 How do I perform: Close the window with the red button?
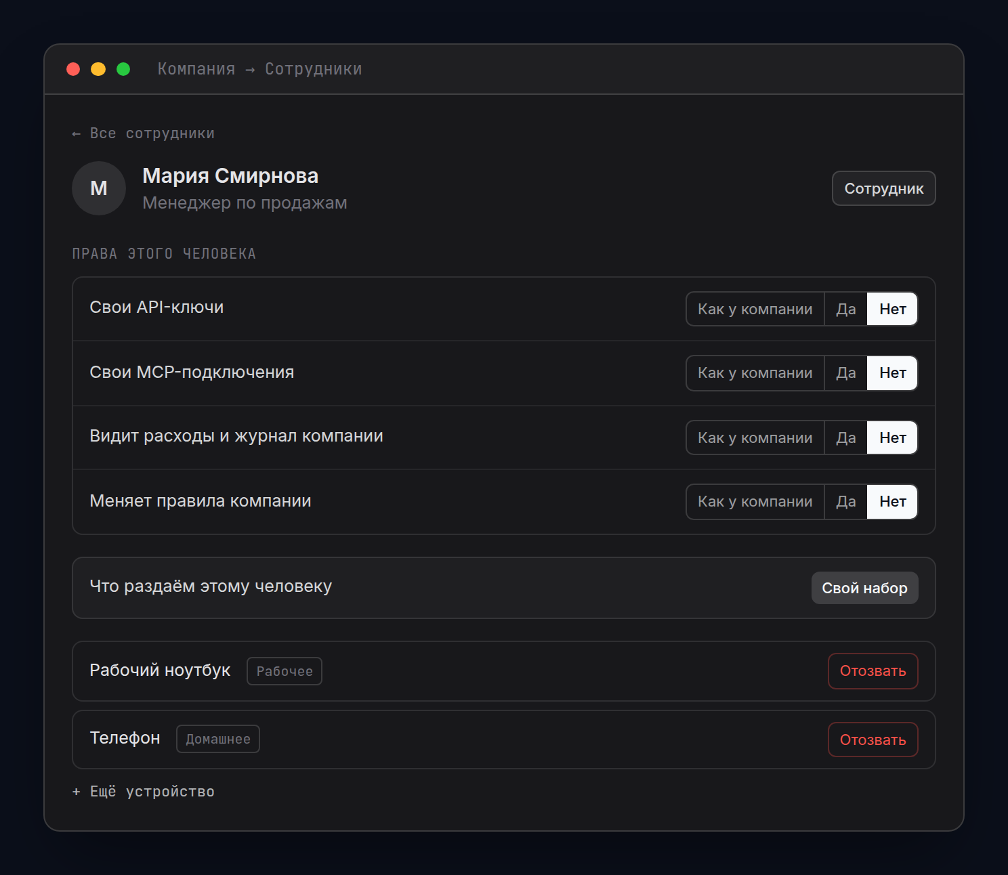73,69
